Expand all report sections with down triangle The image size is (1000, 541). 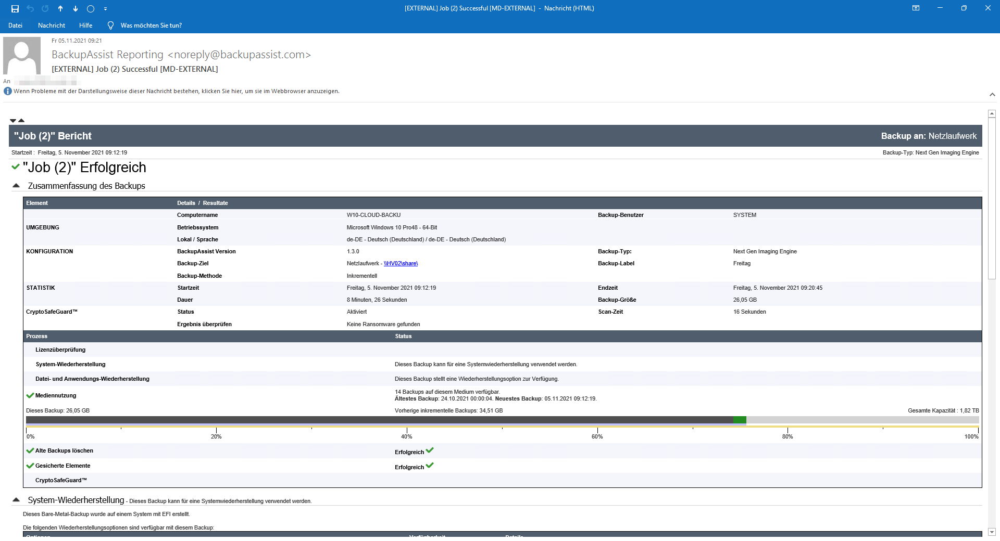click(13, 121)
